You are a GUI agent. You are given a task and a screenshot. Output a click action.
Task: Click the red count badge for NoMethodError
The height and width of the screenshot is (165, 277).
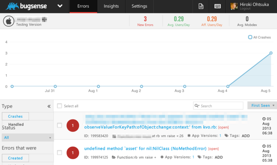(x=73, y=153)
